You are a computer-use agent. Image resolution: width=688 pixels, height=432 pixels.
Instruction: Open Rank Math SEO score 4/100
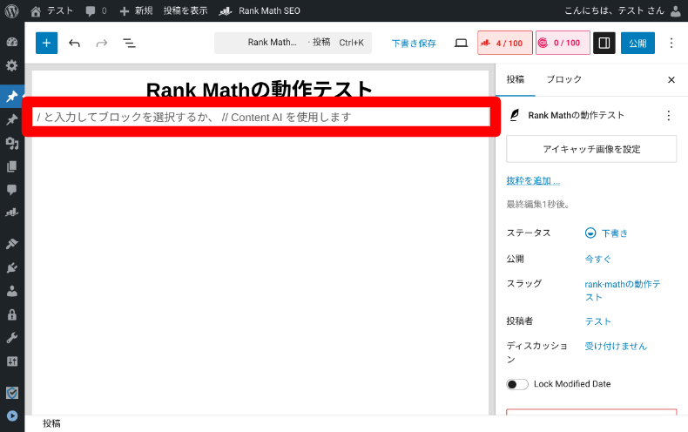click(504, 43)
